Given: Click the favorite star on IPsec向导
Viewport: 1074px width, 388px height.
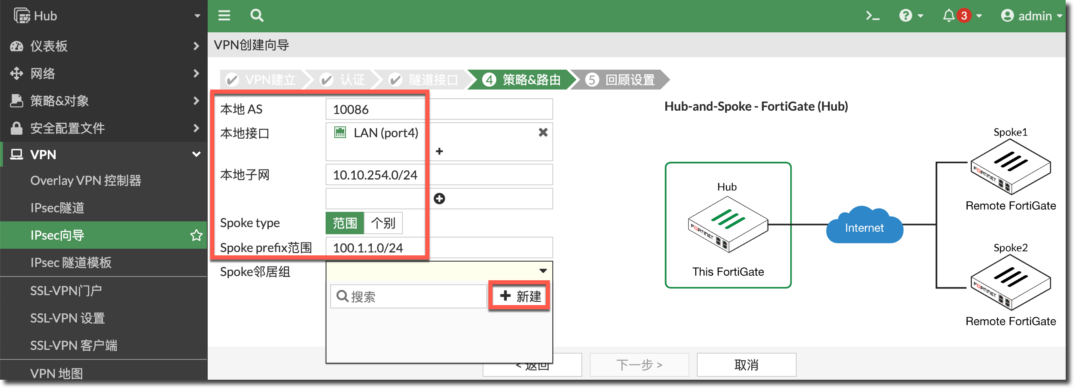Looking at the screenshot, I should 196,235.
